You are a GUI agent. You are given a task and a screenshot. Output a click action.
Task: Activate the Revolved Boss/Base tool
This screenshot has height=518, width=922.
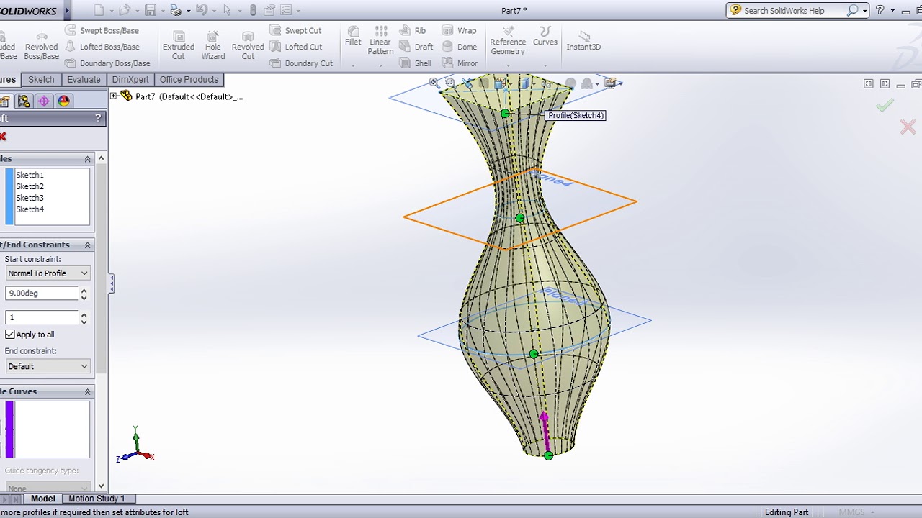click(41, 45)
